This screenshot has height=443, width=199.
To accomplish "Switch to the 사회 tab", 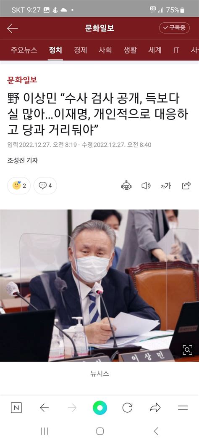I will (x=105, y=50).
